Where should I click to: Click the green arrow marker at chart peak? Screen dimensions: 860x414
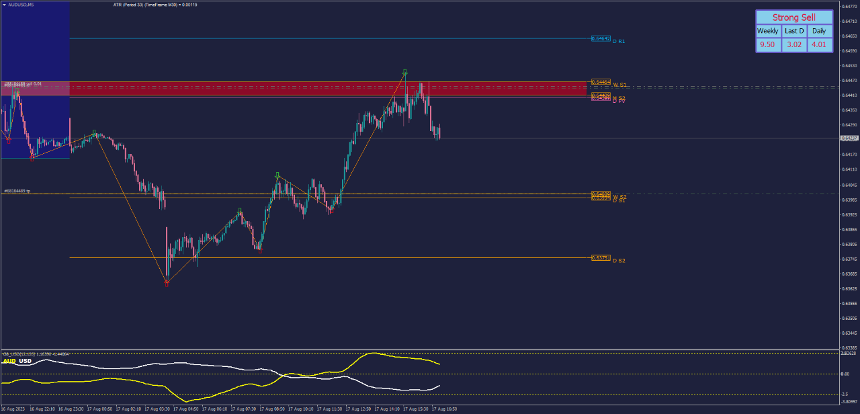pos(405,71)
